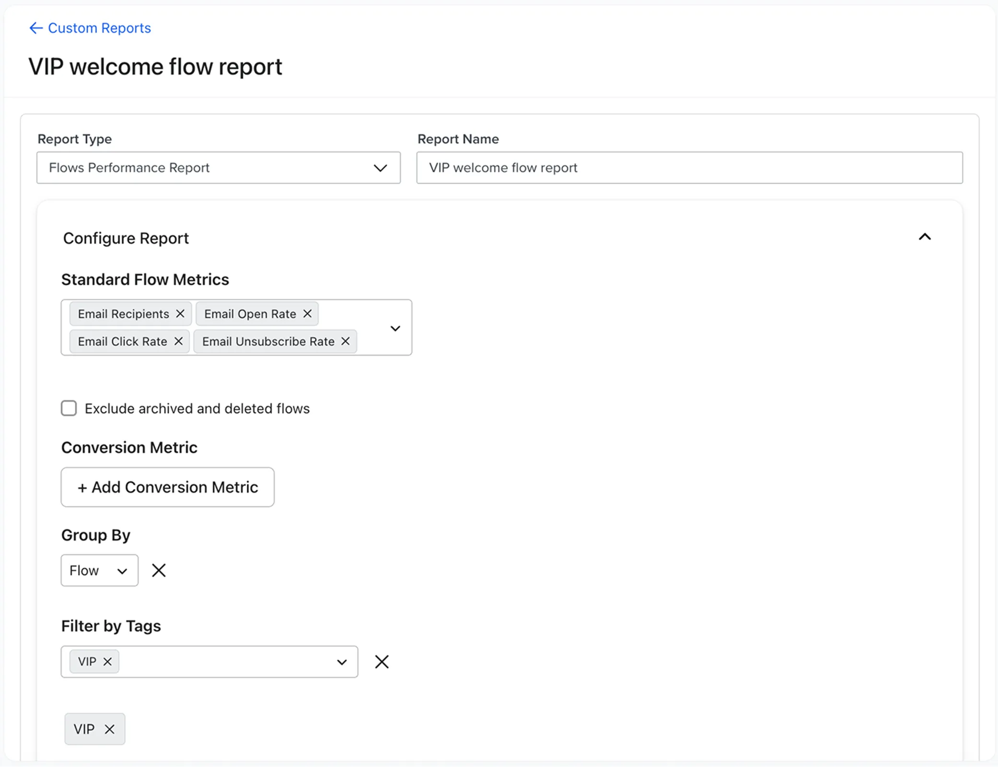Click the Standard Flow Metrics heading
Screen dimensions: 998x767
(x=145, y=279)
